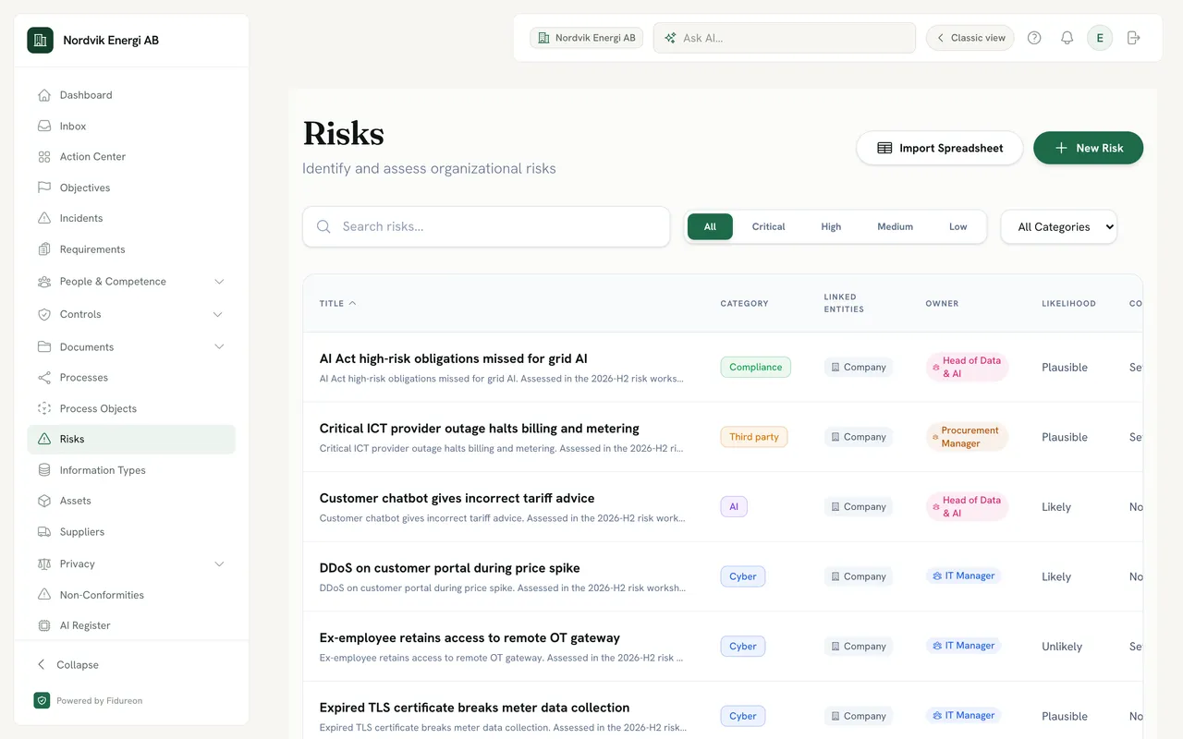Click the Processes share icon

tap(44, 378)
